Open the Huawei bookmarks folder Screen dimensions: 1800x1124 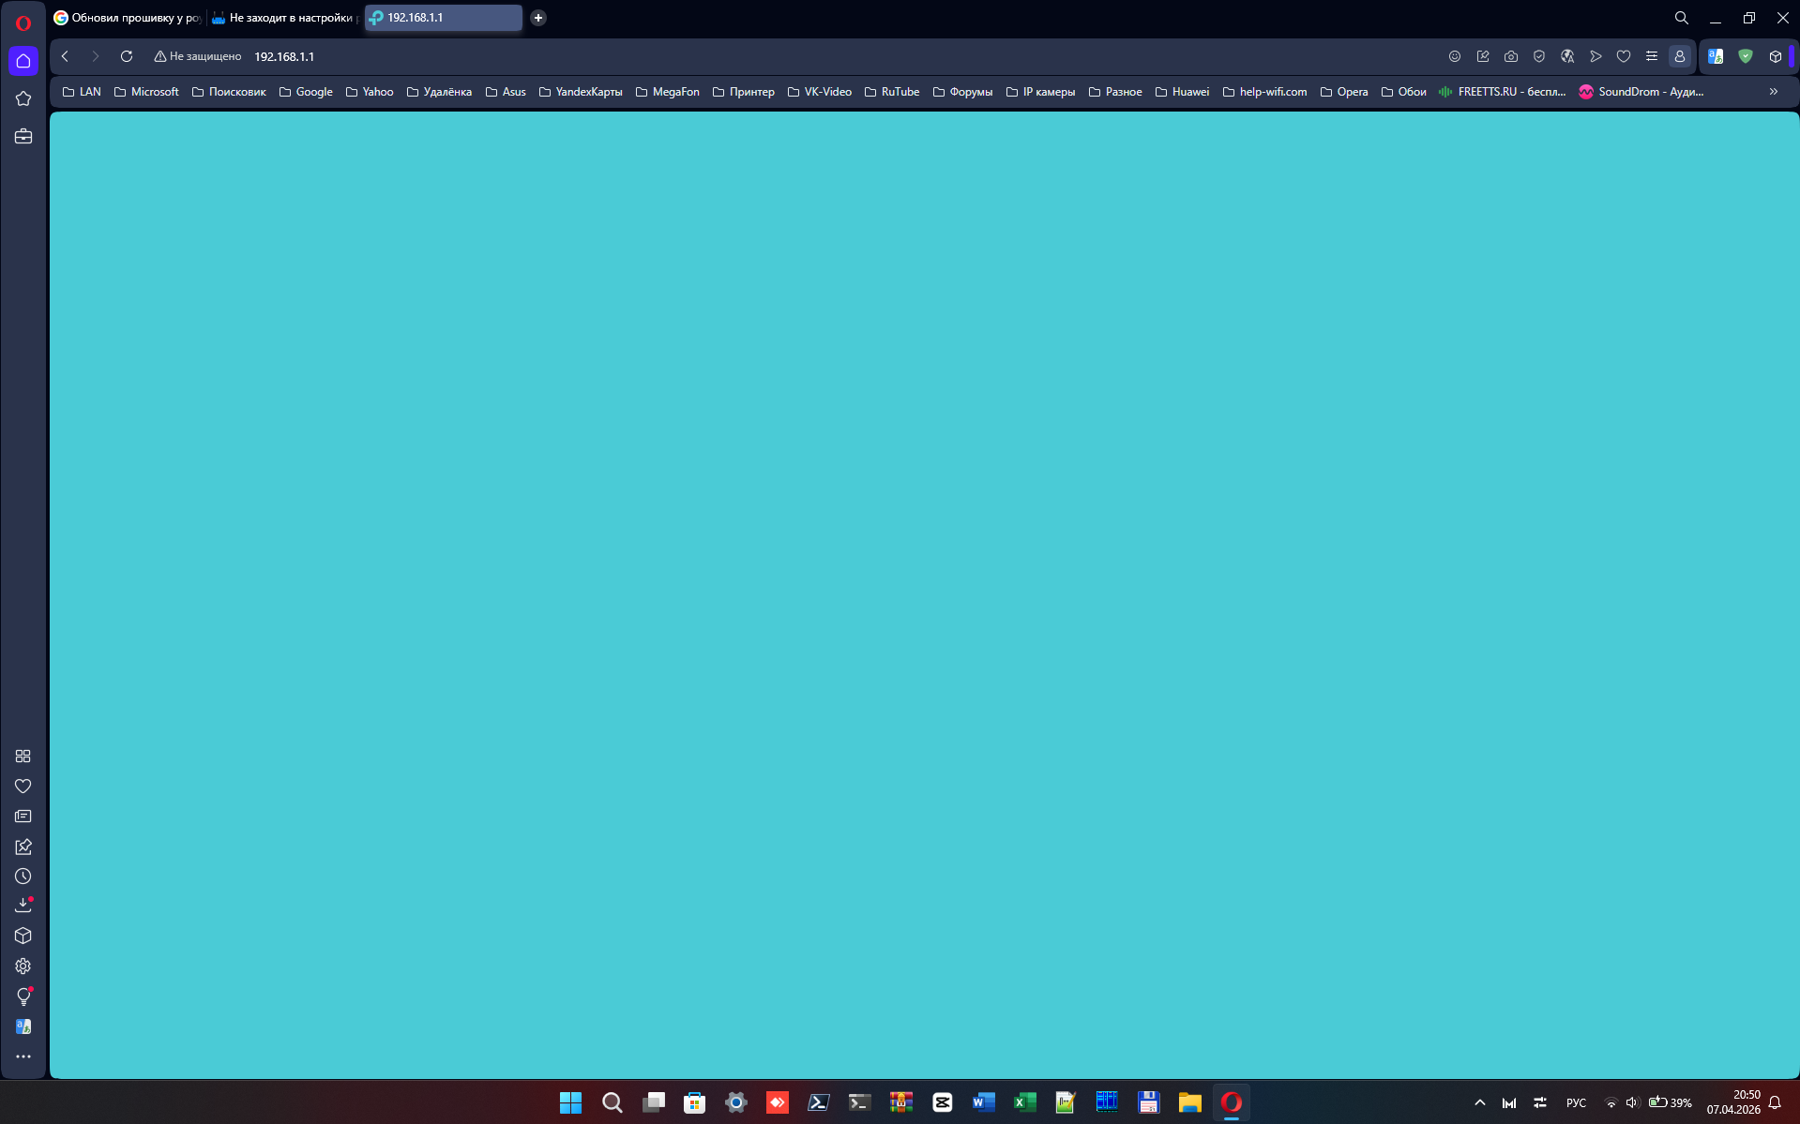coord(1182,92)
